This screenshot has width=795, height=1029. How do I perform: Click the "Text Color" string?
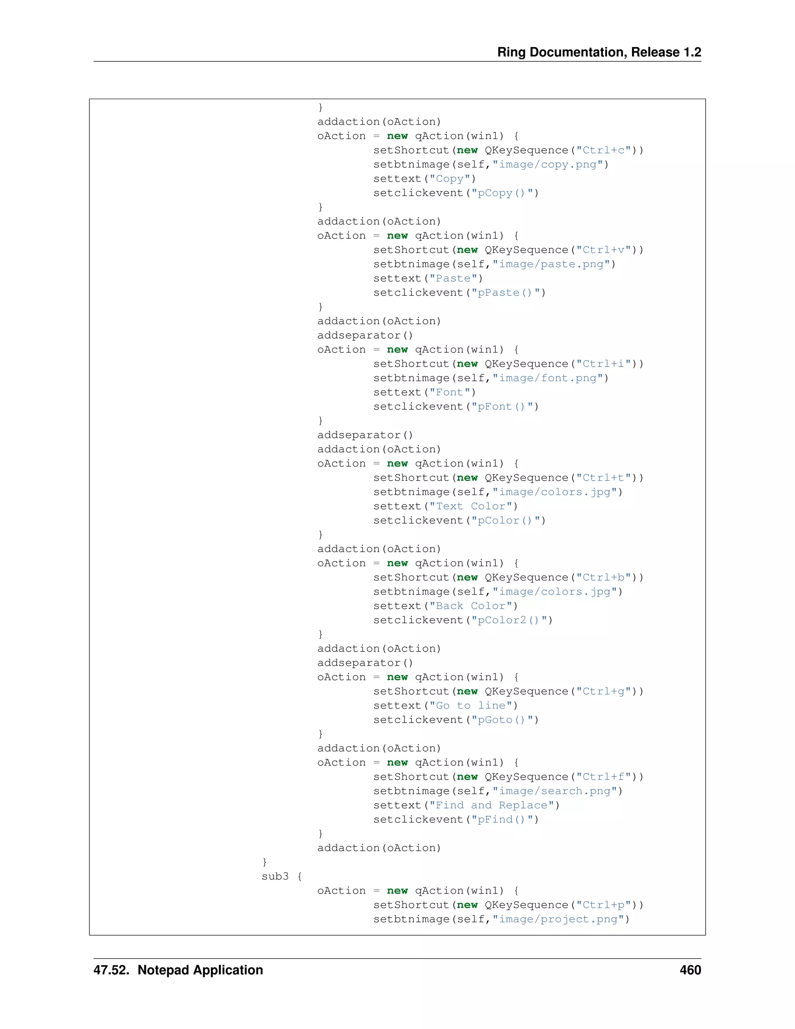(470, 506)
